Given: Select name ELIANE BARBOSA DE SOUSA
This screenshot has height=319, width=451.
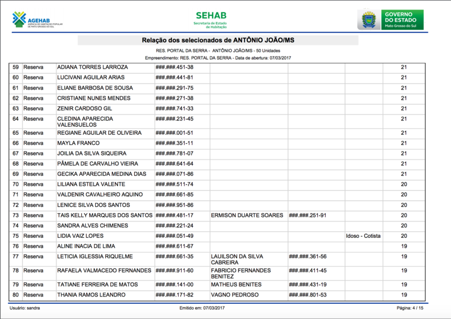Looking at the screenshot, I should (95, 88).
